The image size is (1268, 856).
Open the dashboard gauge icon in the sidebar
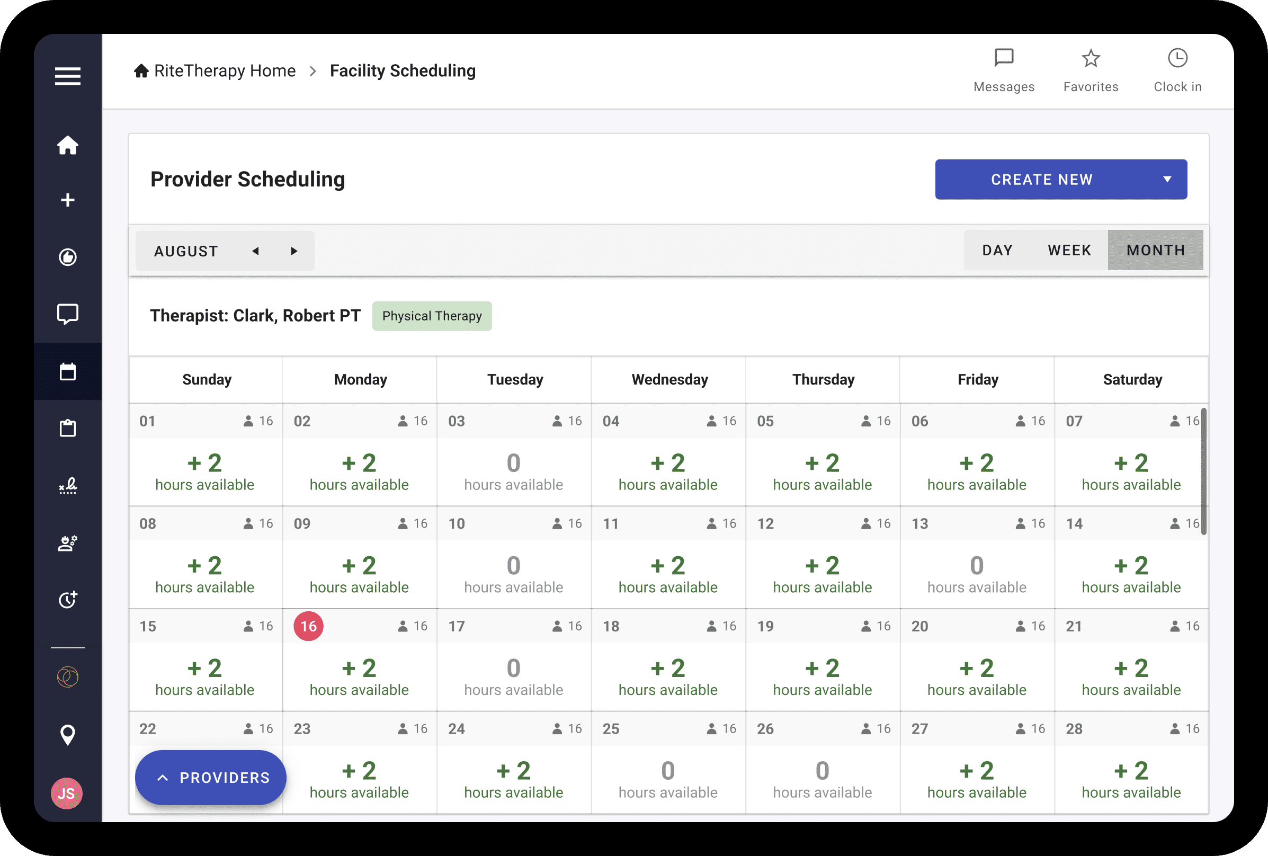coord(68,257)
